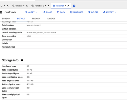Expand the QUERY dropdown arrow
127x106 pixels.
pos(36,12)
